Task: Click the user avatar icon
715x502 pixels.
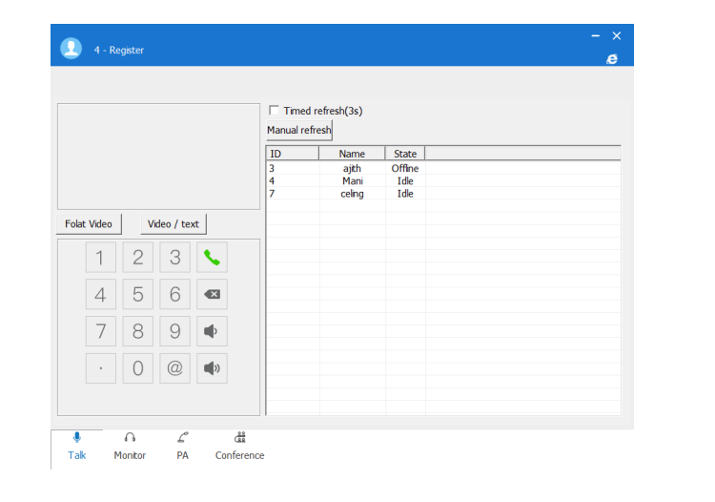Action: 71,49
